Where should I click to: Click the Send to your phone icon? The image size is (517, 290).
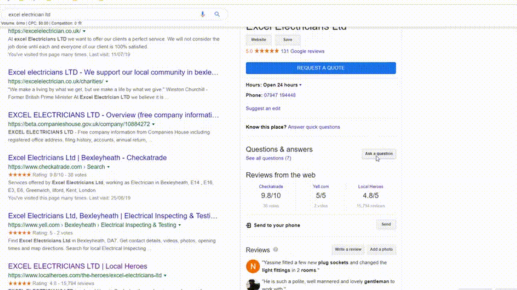click(249, 225)
